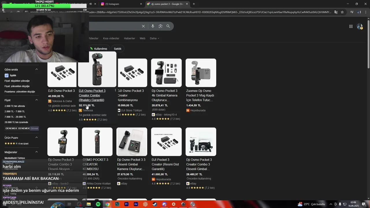This screenshot has height=208, width=370.
Task: Collapse the Ürün Puanı section
Action: 36,138
